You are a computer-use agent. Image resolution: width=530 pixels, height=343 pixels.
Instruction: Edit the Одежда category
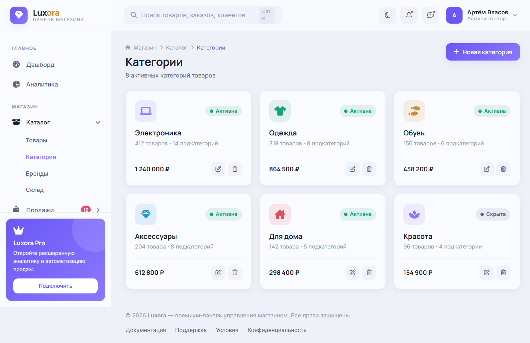coord(353,169)
